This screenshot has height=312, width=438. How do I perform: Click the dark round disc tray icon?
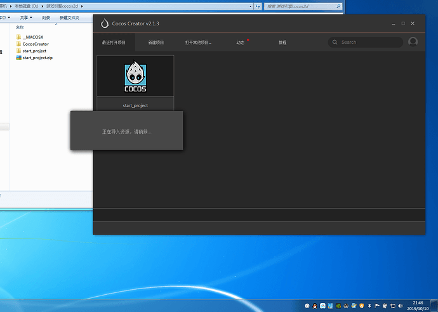(x=346, y=306)
